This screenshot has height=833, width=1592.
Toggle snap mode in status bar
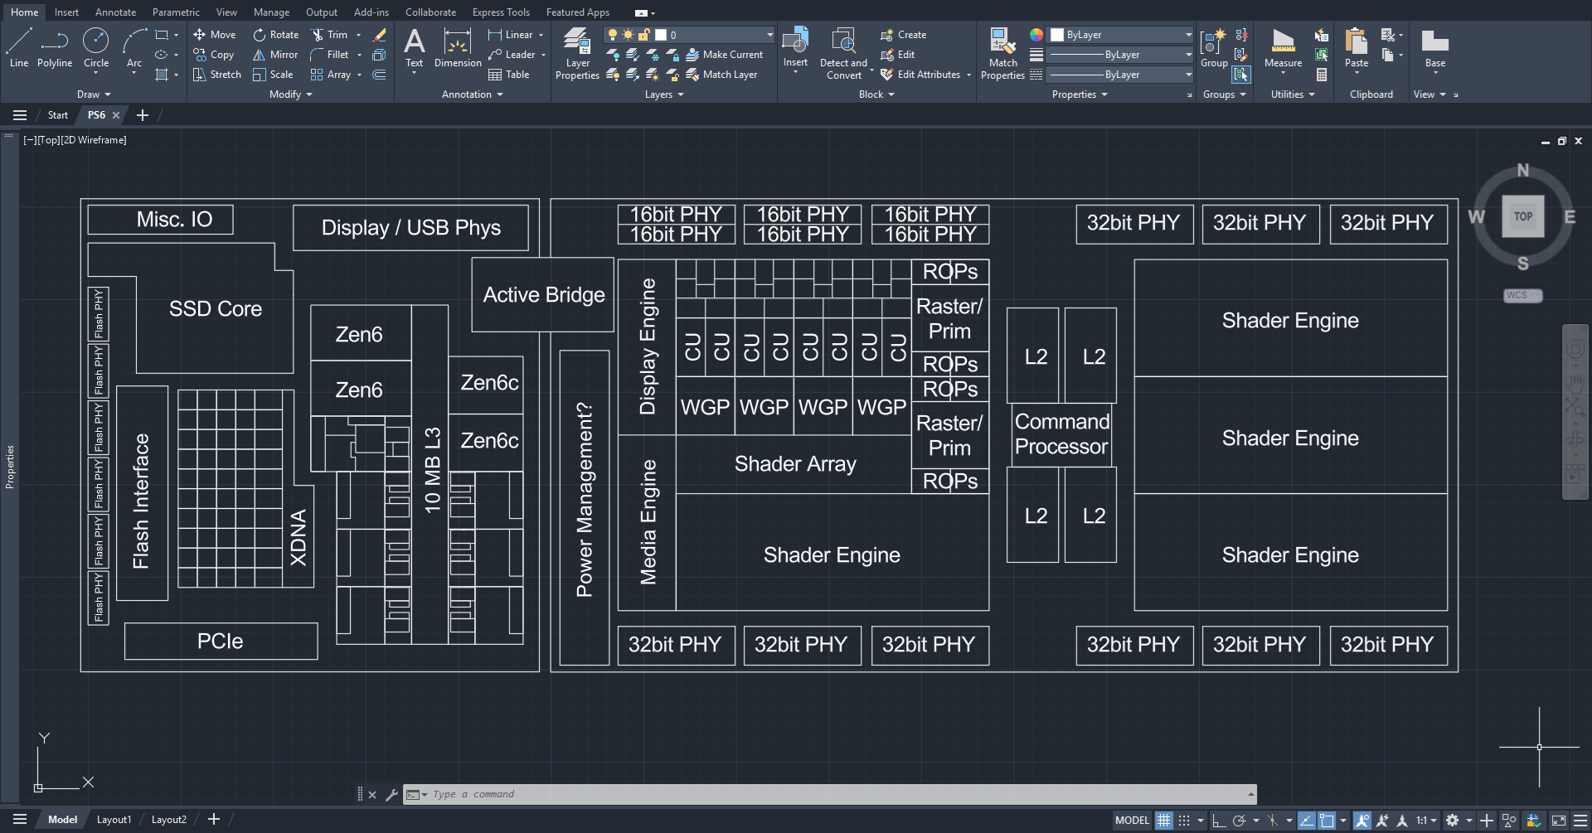click(1184, 821)
